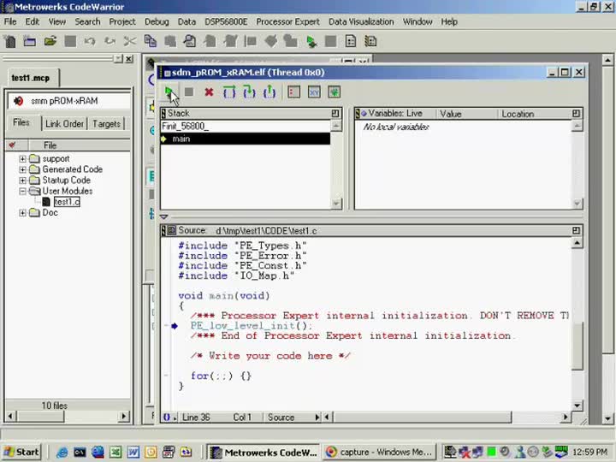
Task: Click the Step Out debugger icon
Action: [x=269, y=92]
